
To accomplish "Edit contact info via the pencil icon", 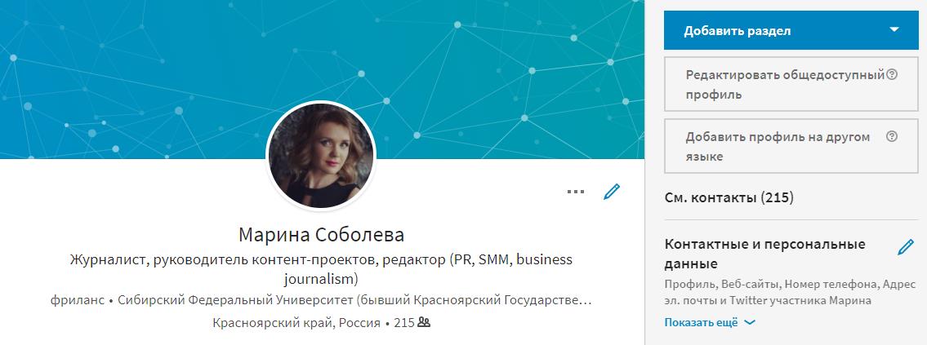I will pyautogui.click(x=905, y=247).
